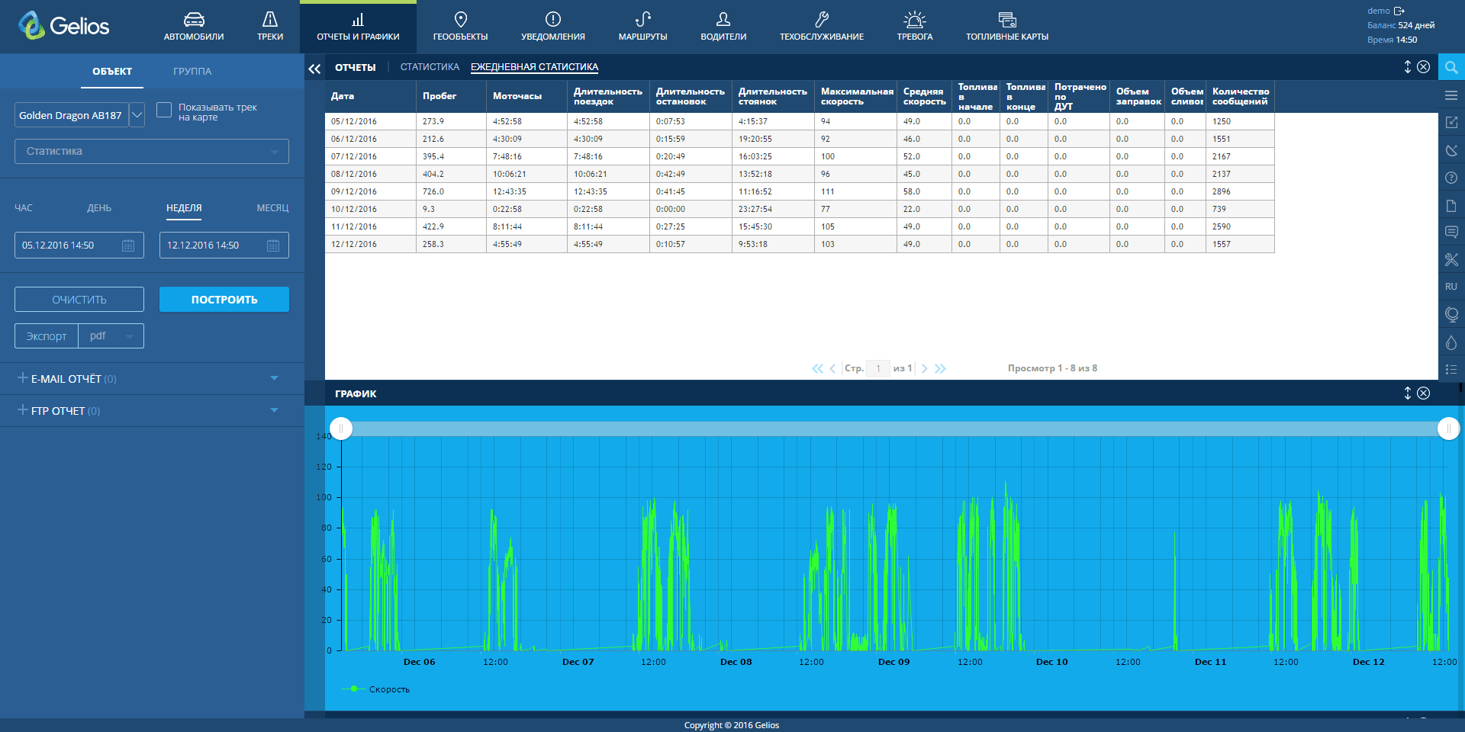
Task: Enable 'Показывать трек на карте' checkbox
Action: coord(164,111)
